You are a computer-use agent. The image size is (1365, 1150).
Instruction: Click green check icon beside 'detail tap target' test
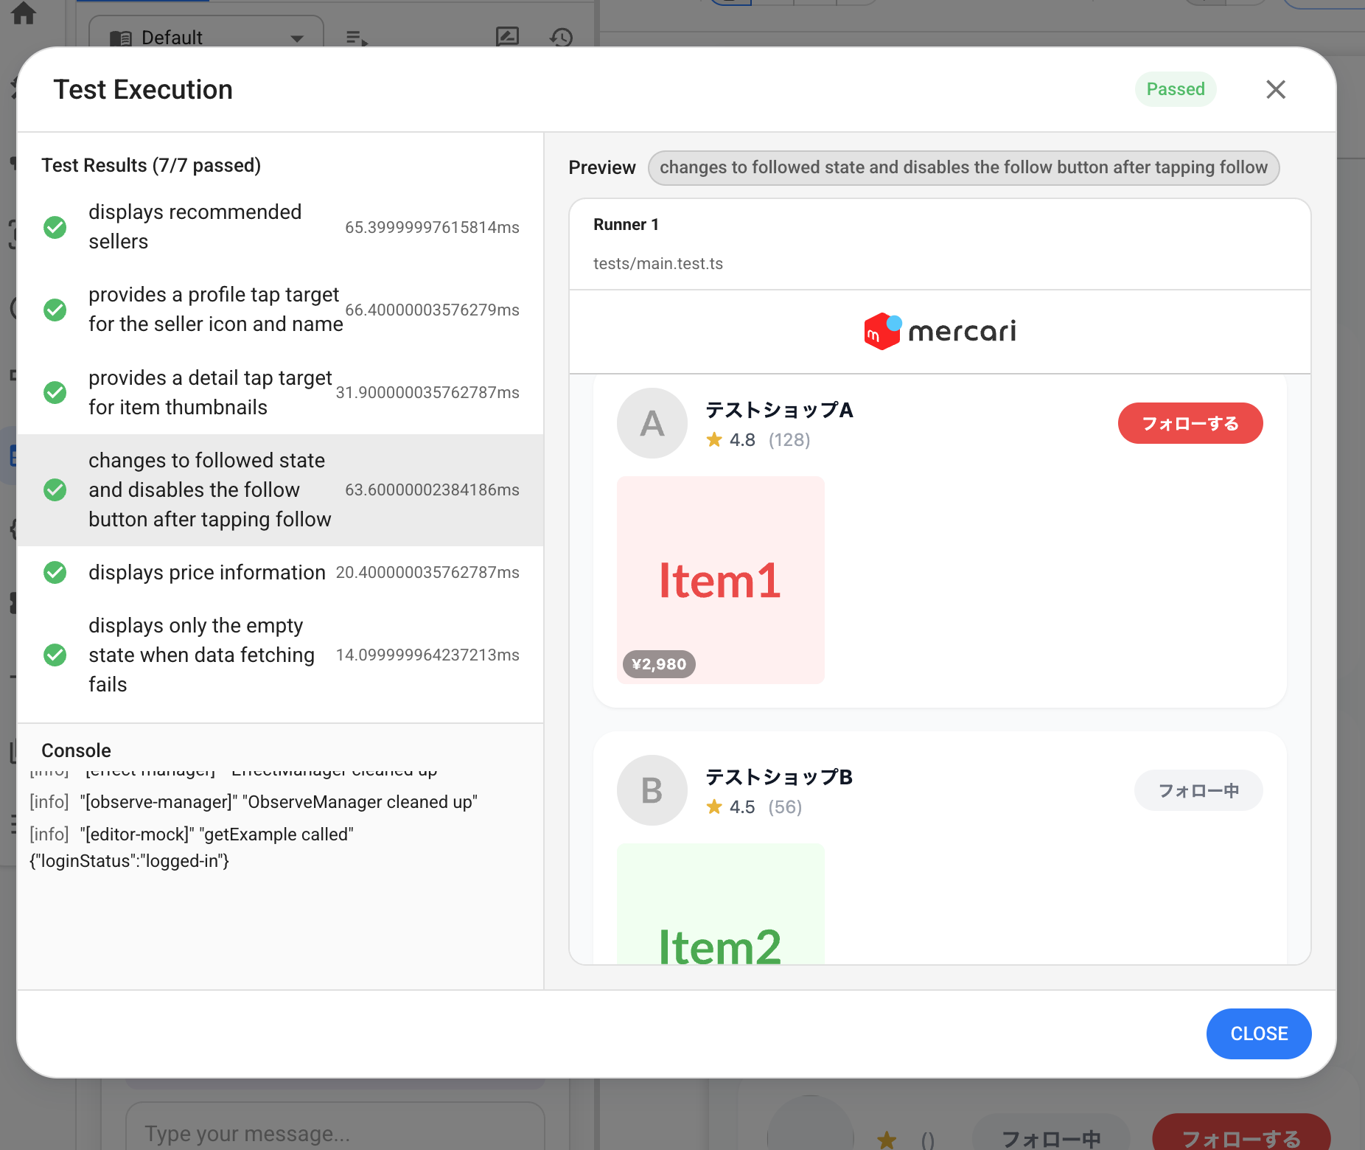(x=55, y=392)
